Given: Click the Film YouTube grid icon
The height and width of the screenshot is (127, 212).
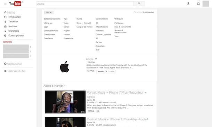Looking at the screenshot, I should (5, 71).
